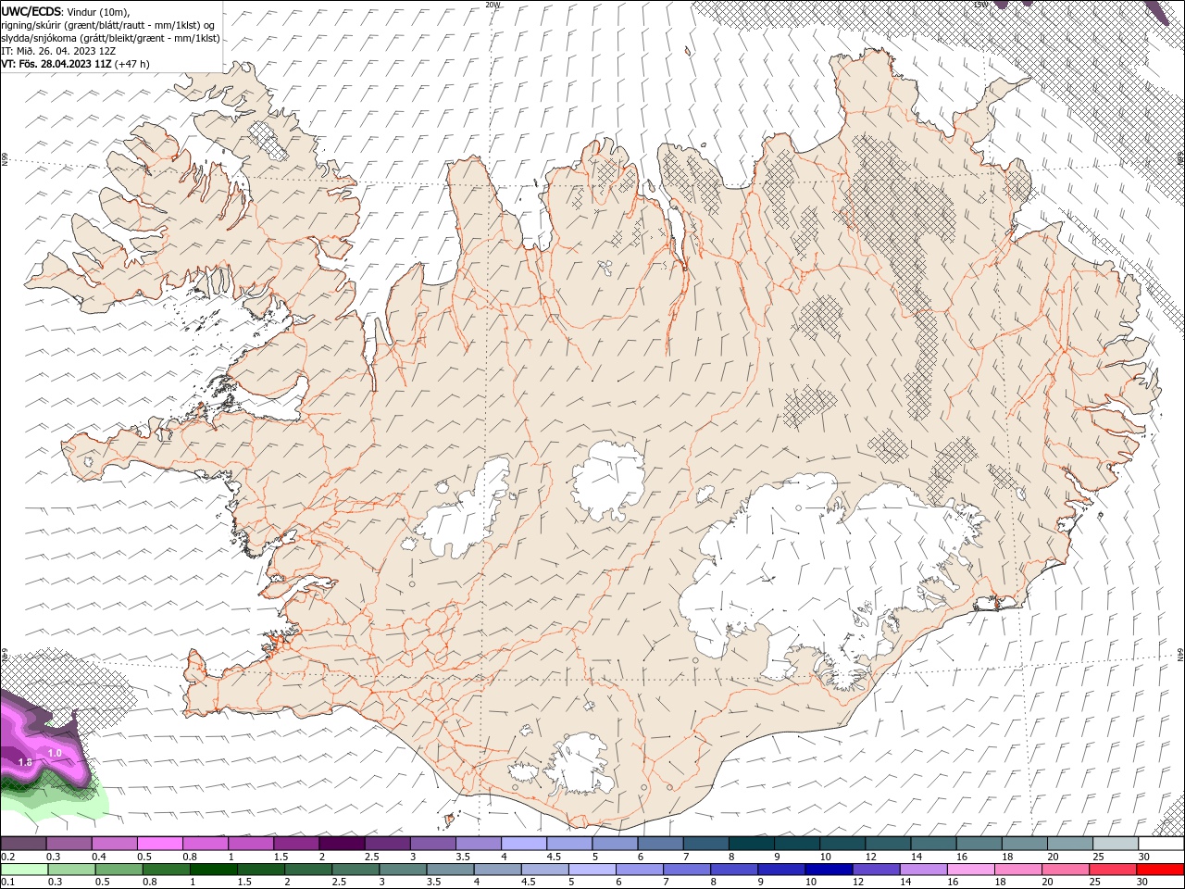Click the '15W' longitude label at top
The image size is (1185, 889).
980,5
